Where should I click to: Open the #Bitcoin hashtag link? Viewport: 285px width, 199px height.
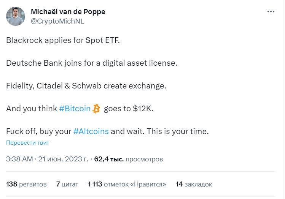(x=75, y=109)
